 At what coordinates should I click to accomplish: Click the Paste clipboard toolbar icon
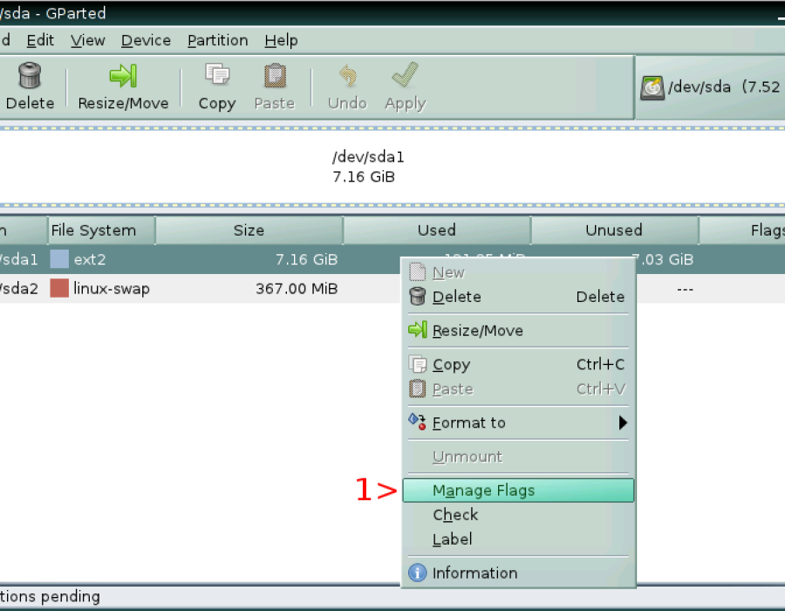pyautogui.click(x=275, y=76)
